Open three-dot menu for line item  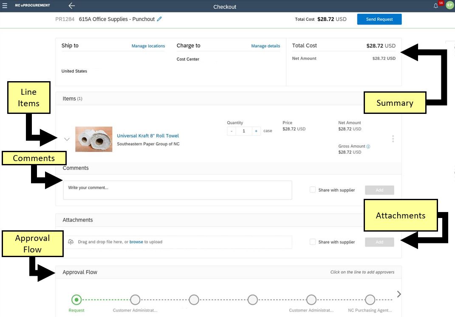[x=393, y=139]
